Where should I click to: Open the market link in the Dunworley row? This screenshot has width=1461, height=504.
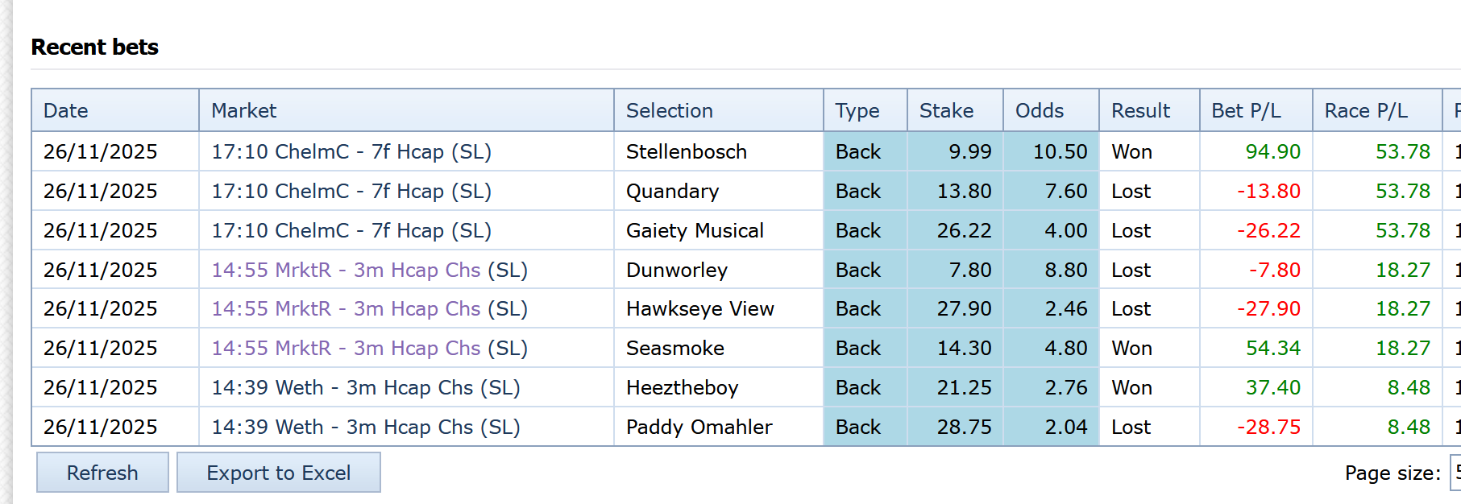click(x=369, y=270)
